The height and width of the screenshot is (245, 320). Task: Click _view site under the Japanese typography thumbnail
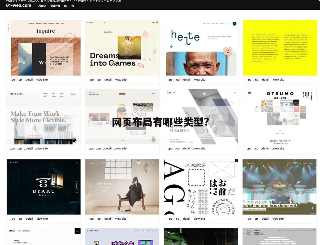199,219
